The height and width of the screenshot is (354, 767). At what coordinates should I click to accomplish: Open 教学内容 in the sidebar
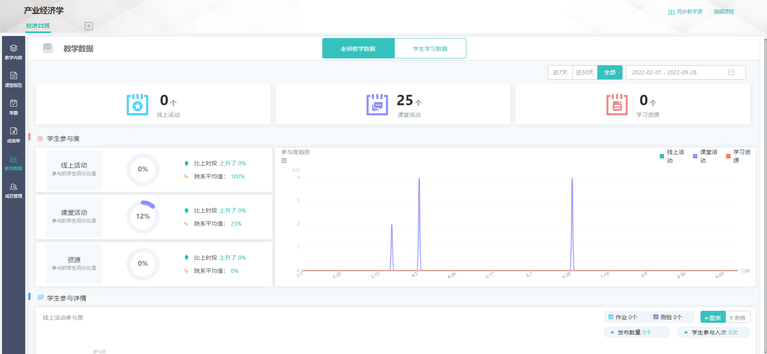14,52
